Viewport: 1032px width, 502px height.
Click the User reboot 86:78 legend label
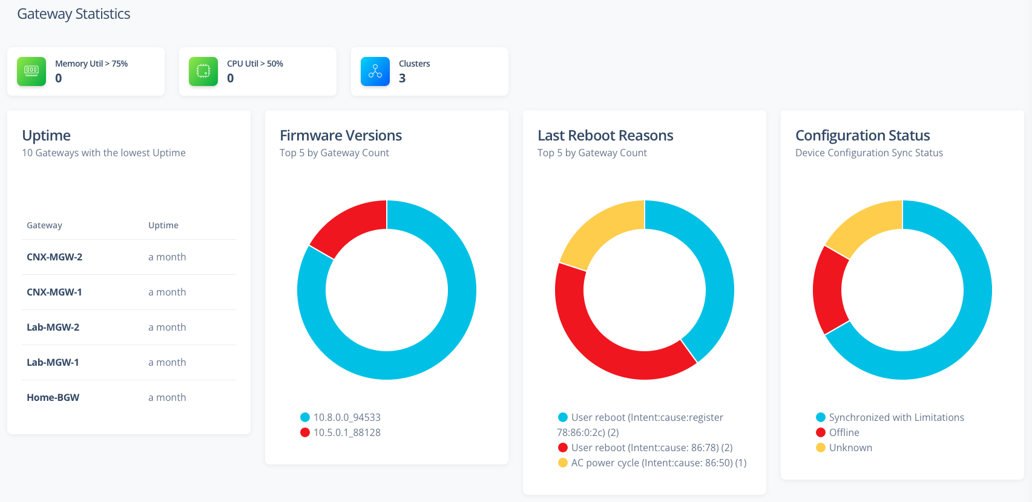[651, 448]
